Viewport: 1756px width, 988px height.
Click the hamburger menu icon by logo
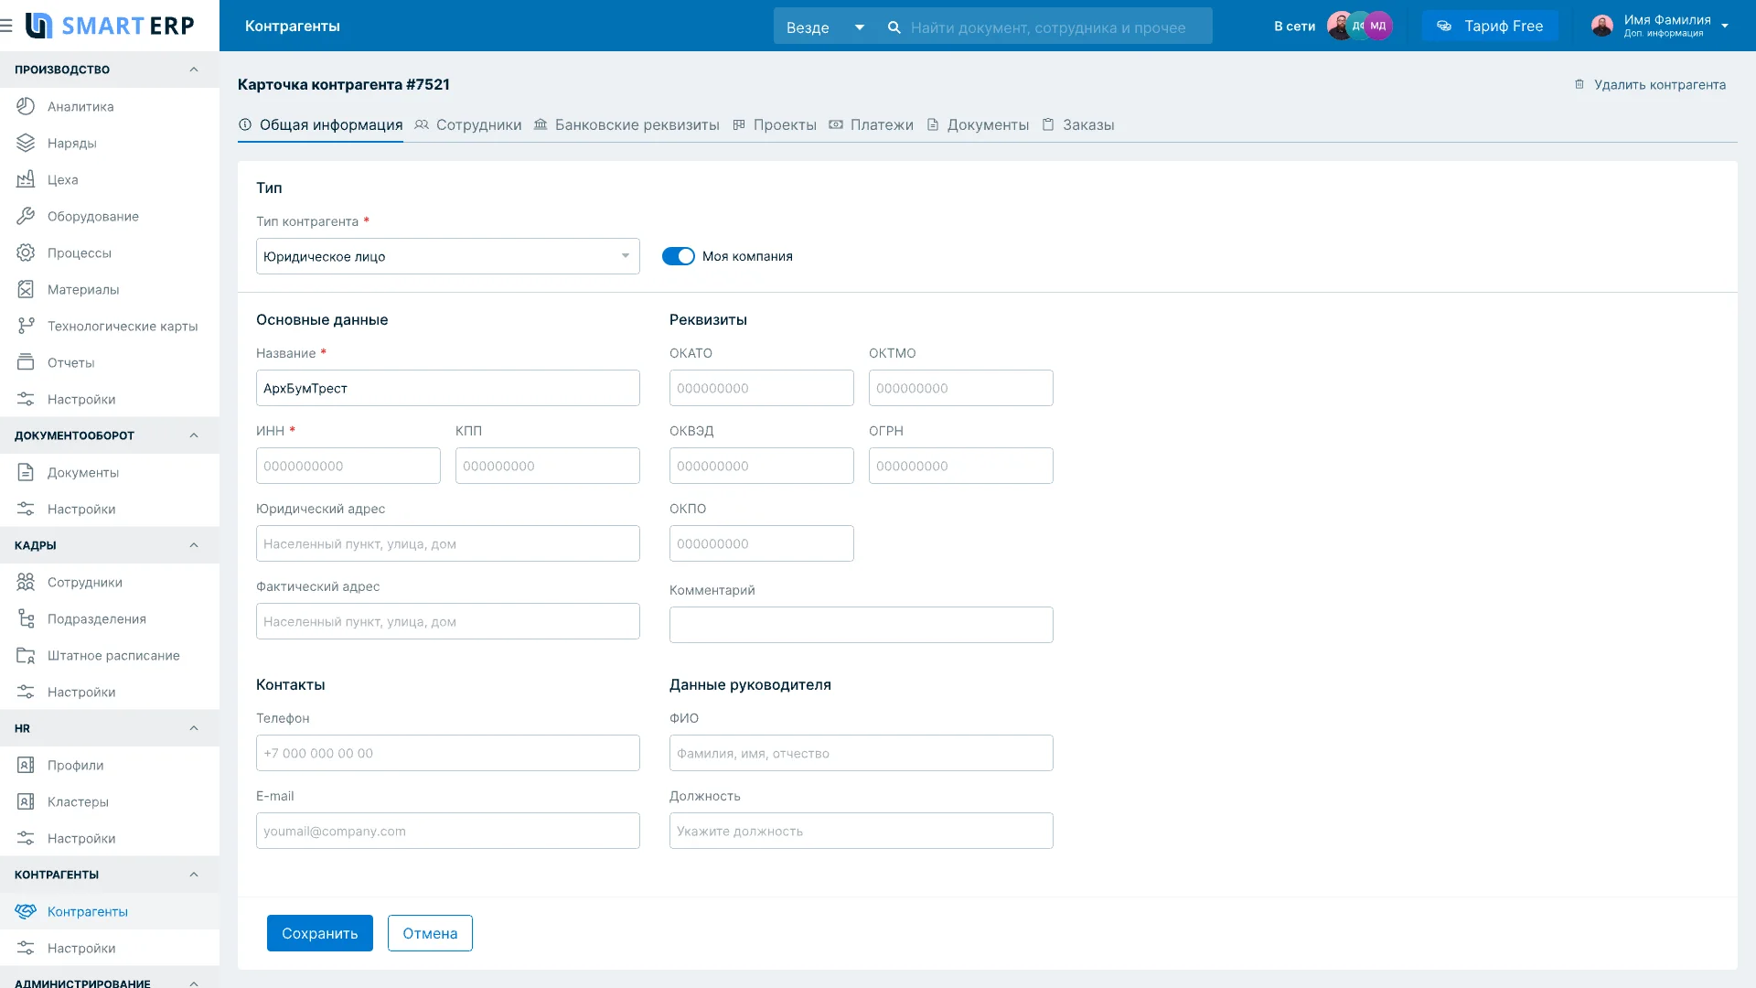click(6, 26)
